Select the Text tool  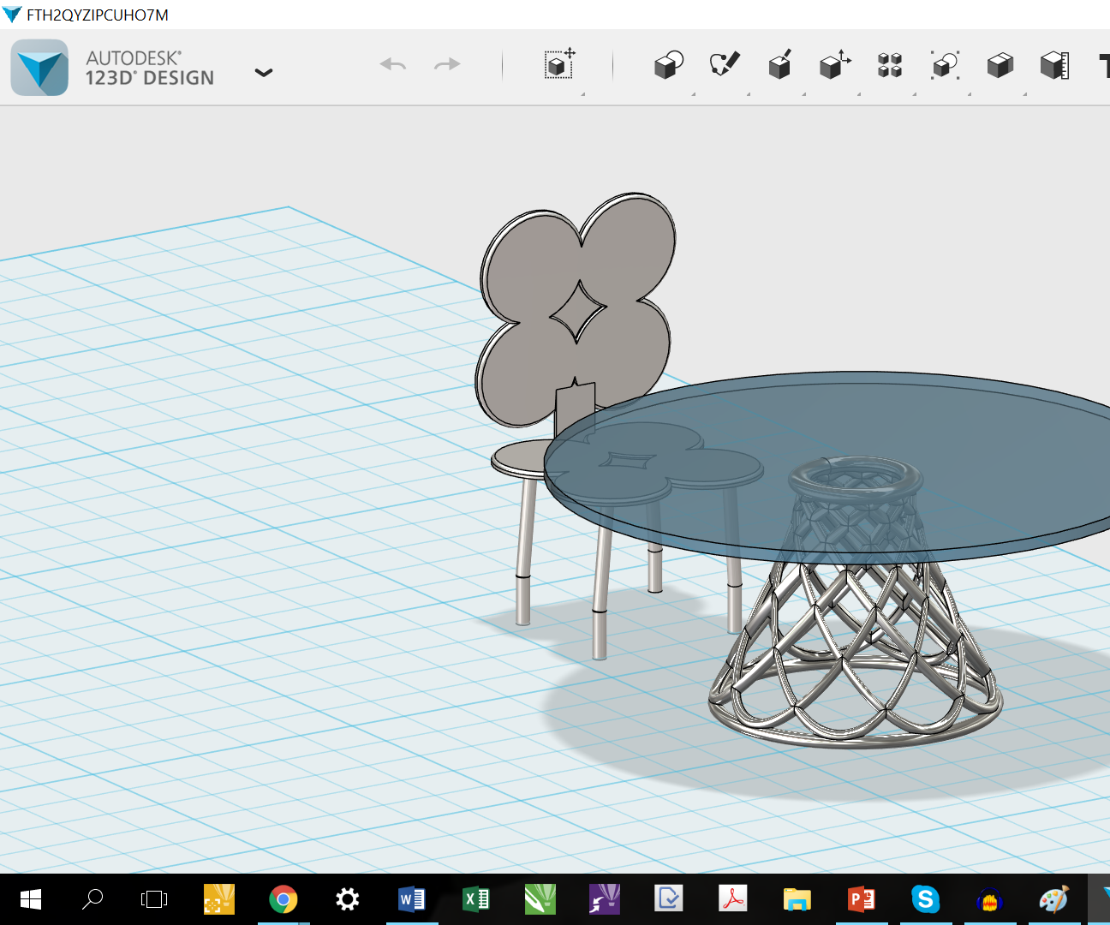[1104, 65]
